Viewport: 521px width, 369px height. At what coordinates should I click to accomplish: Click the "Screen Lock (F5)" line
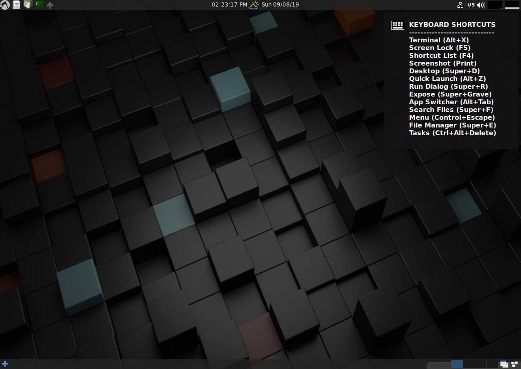point(440,48)
